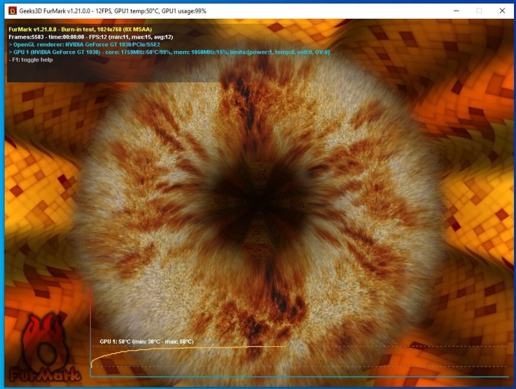Minimize the FurMark window
516x389 pixels.
456,11
